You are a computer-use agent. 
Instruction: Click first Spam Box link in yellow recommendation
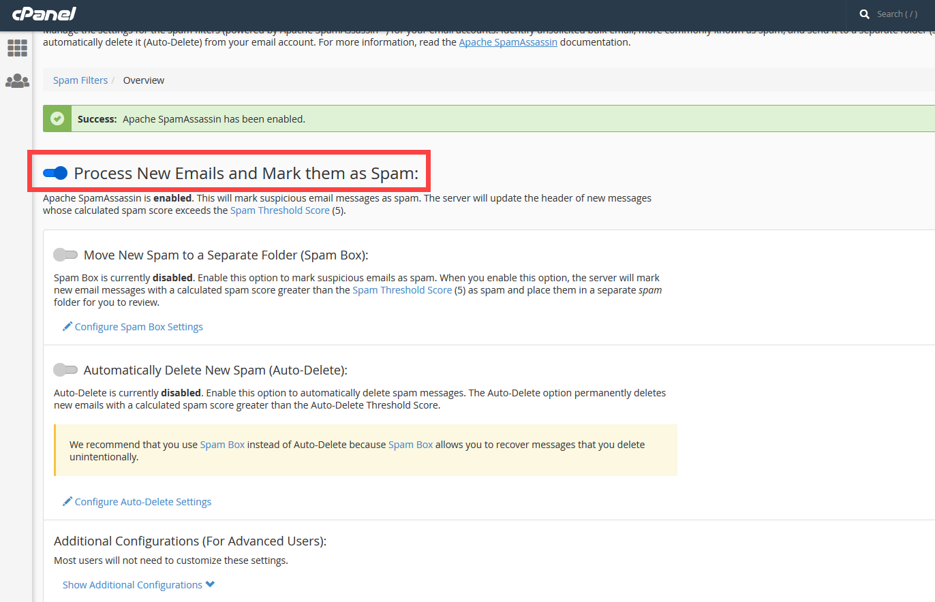tap(222, 445)
